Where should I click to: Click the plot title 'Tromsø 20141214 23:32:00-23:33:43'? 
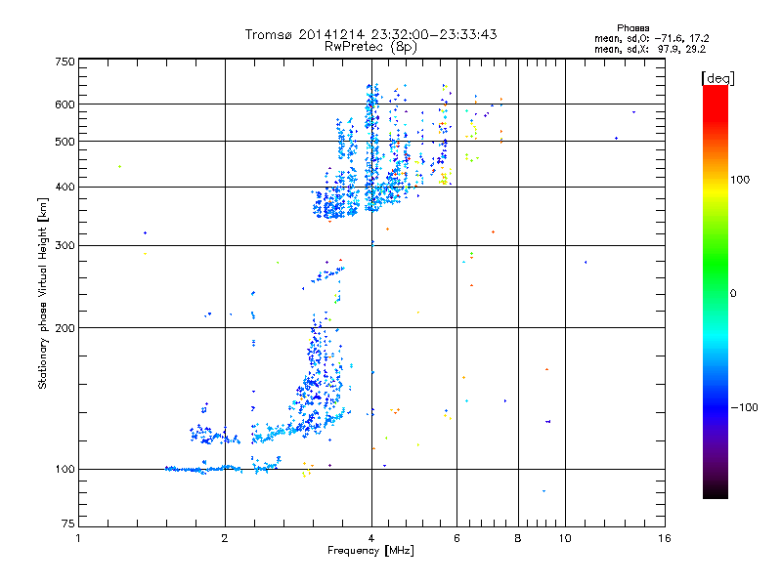[x=370, y=34]
